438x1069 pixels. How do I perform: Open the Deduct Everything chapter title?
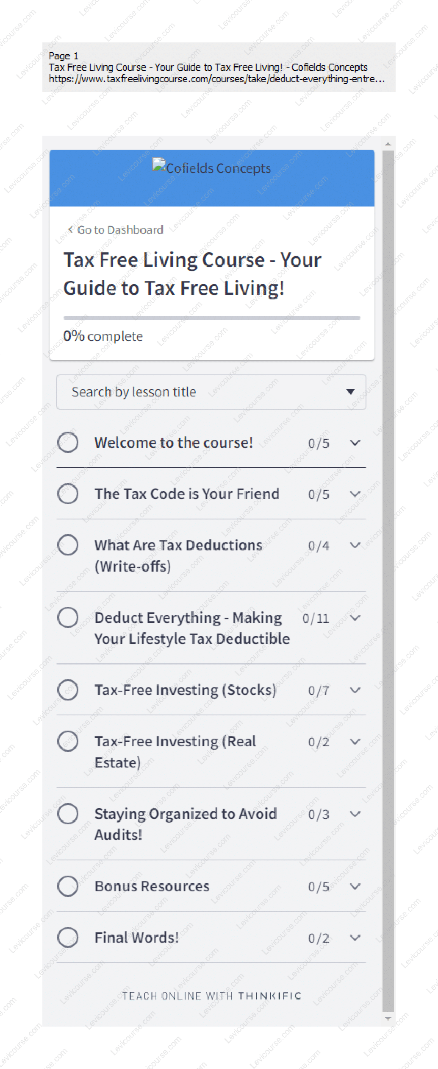click(191, 628)
